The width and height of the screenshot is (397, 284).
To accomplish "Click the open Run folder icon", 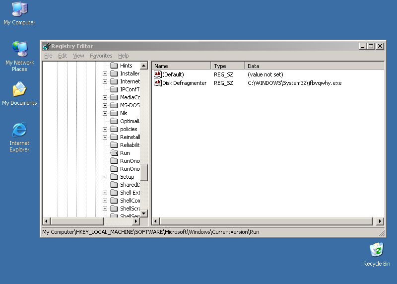I will coord(114,153).
